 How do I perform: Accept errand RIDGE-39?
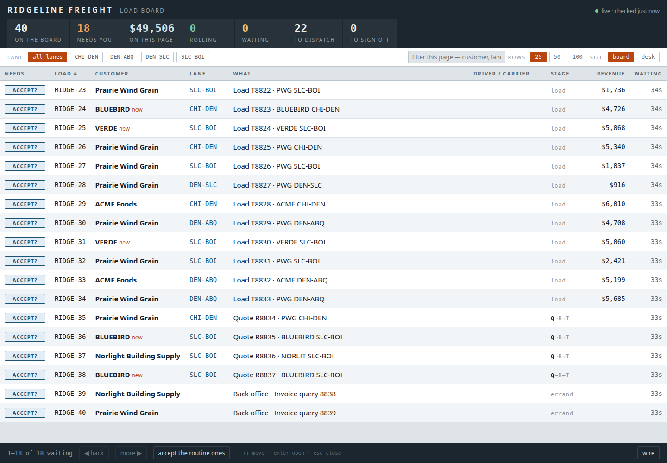(25, 394)
